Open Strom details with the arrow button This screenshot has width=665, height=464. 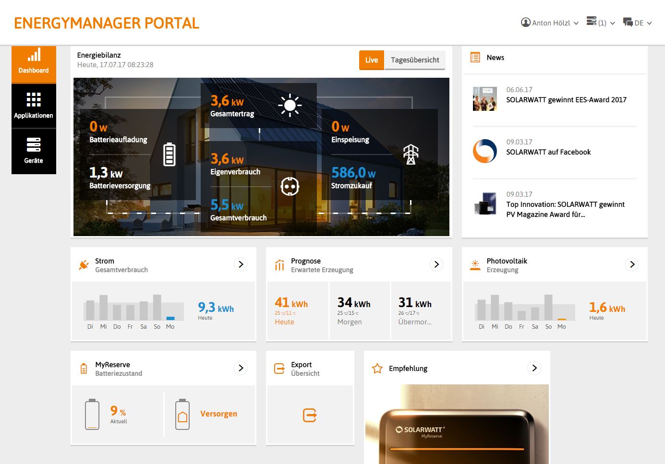[241, 264]
